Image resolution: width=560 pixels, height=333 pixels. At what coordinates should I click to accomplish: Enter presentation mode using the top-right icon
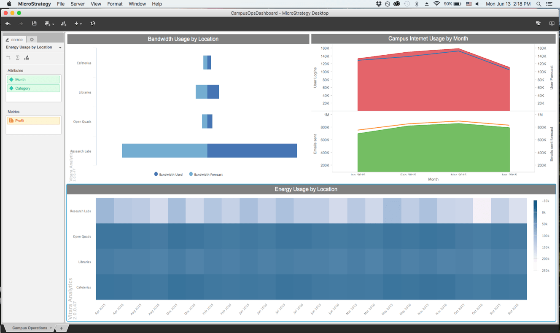[x=552, y=24]
